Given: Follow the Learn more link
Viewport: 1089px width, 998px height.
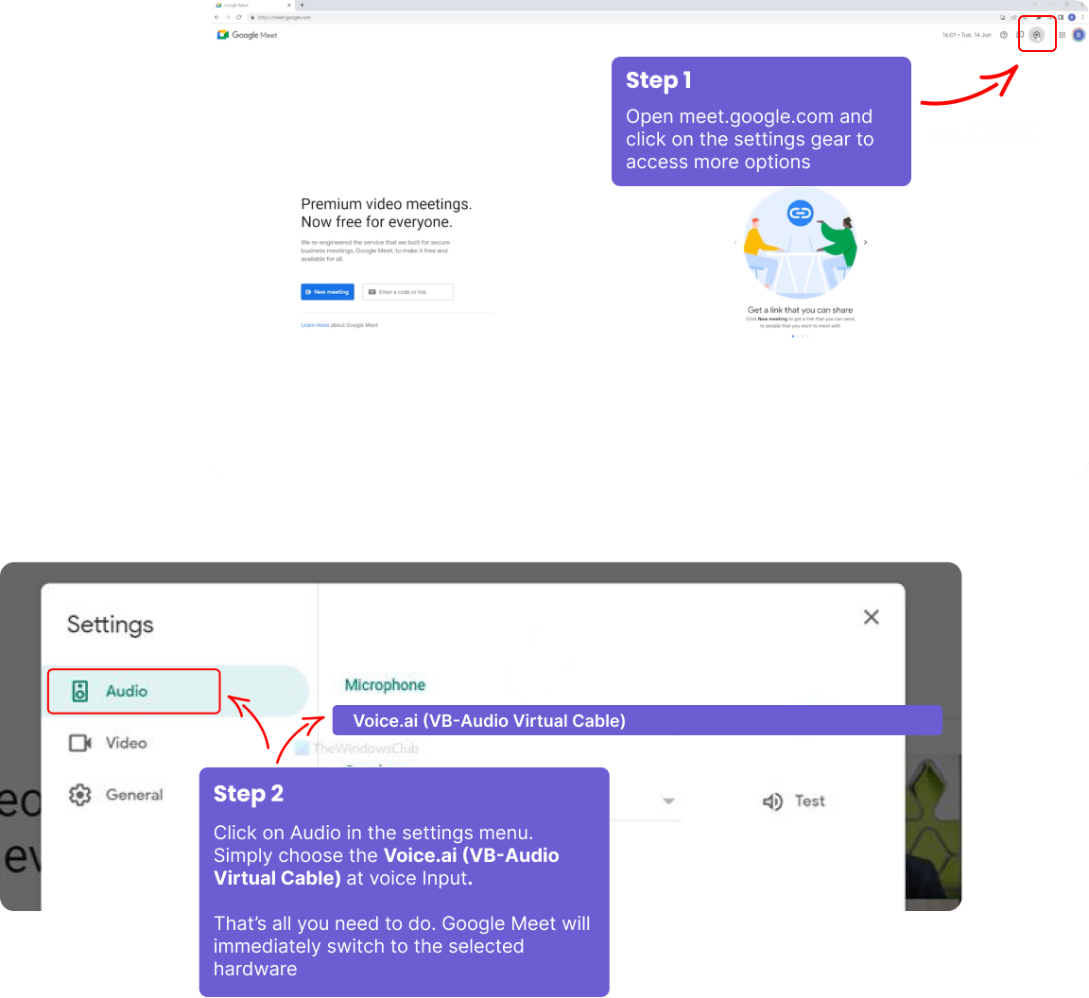Looking at the screenshot, I should click(315, 325).
